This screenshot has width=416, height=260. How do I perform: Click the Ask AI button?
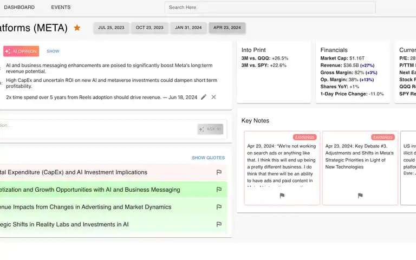click(x=210, y=129)
